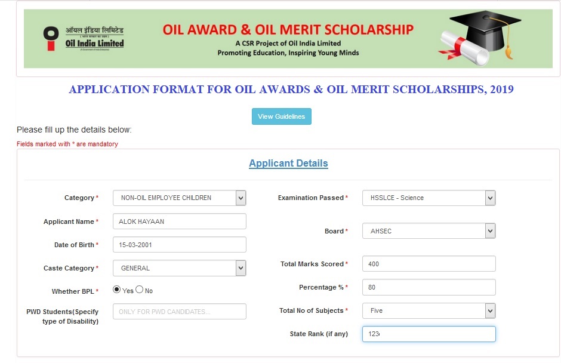Click the Oil India Limited logo

84,38
